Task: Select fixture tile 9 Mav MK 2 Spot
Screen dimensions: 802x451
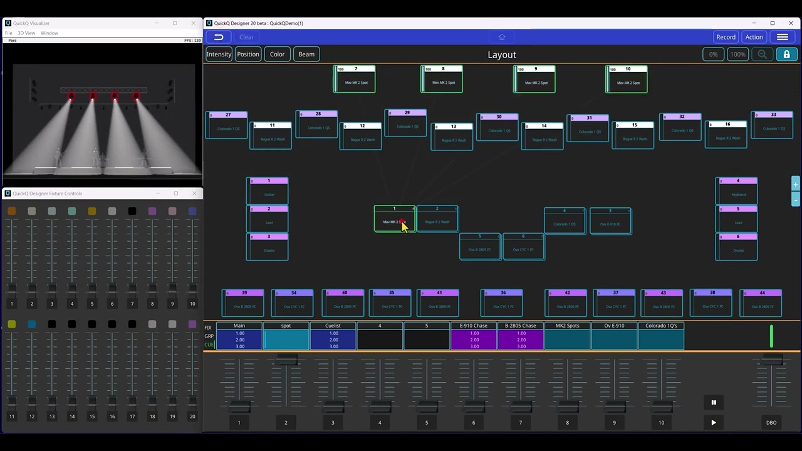Action: pos(534,79)
